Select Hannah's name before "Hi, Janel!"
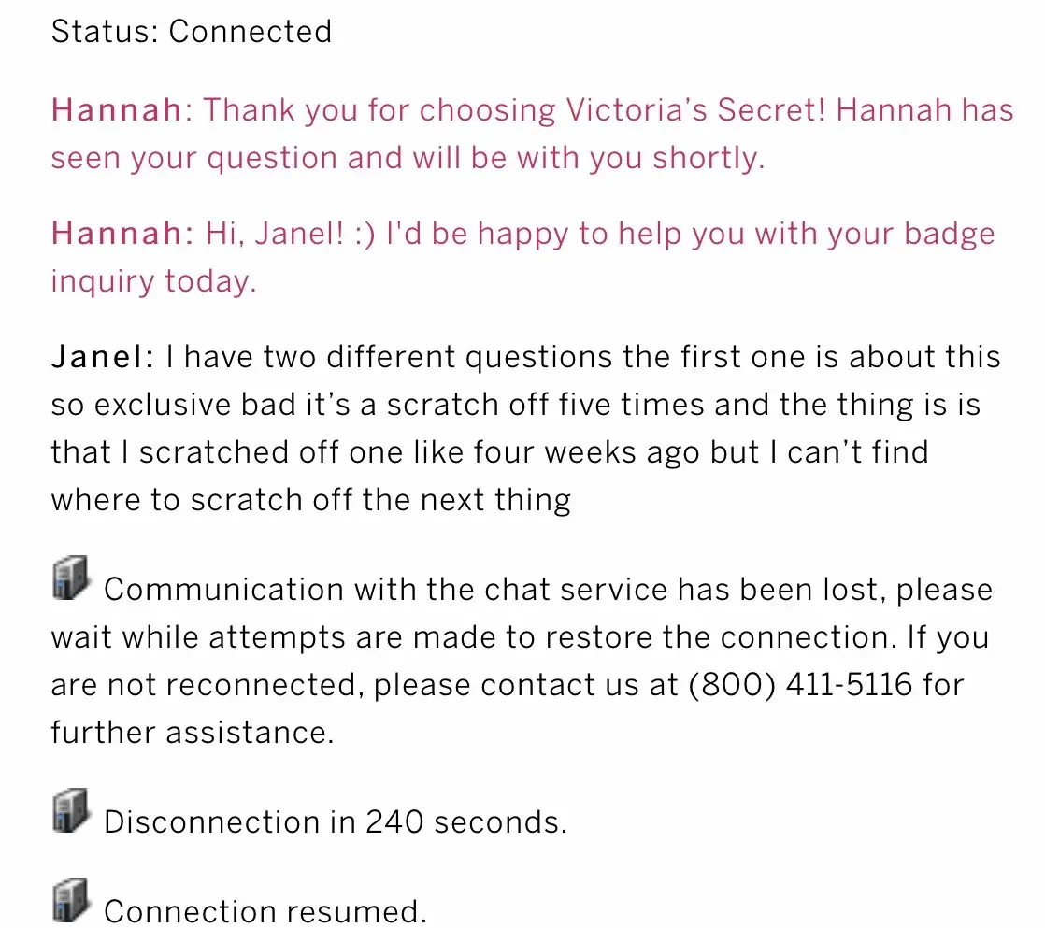This screenshot has width=1045, height=928. click(x=117, y=234)
